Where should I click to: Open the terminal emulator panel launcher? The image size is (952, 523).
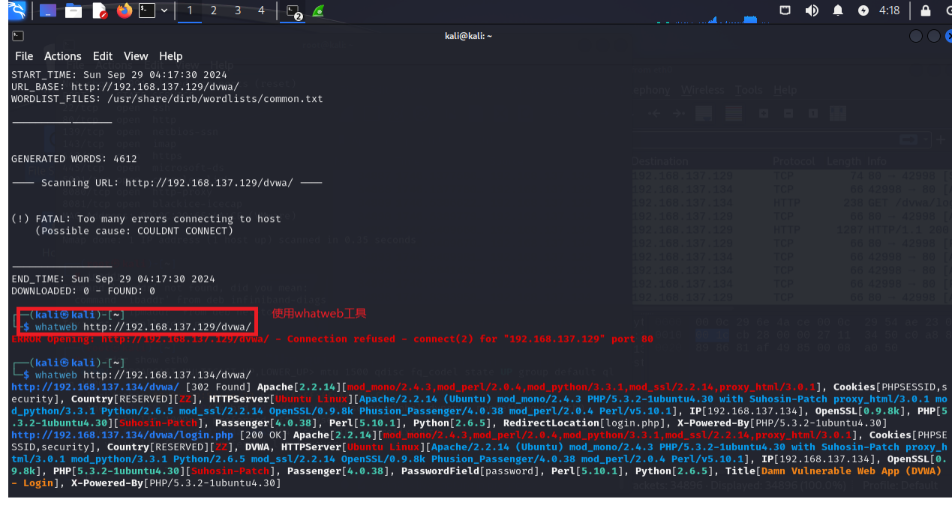[x=148, y=10]
